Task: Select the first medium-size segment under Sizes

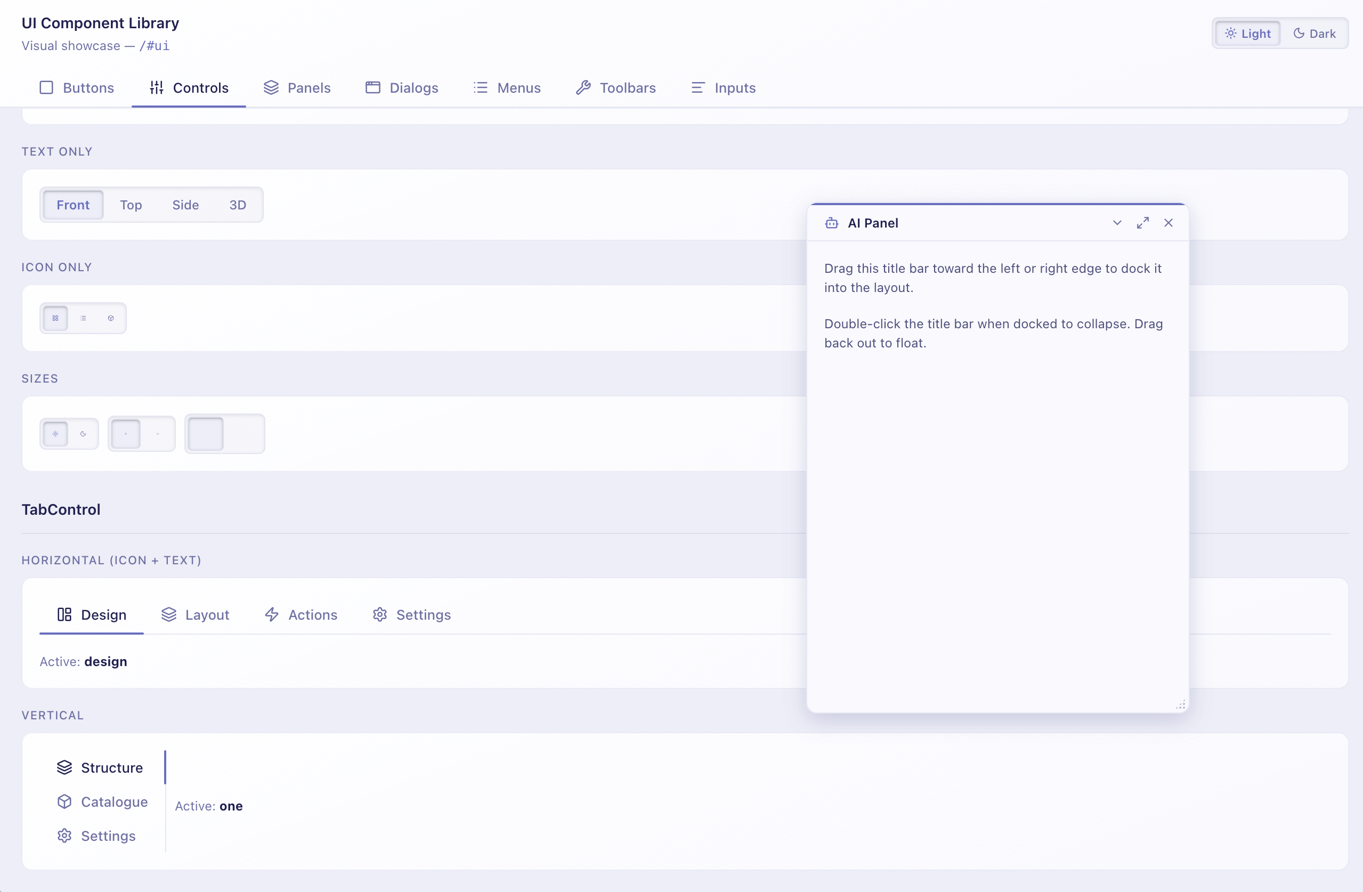Action: pos(125,434)
